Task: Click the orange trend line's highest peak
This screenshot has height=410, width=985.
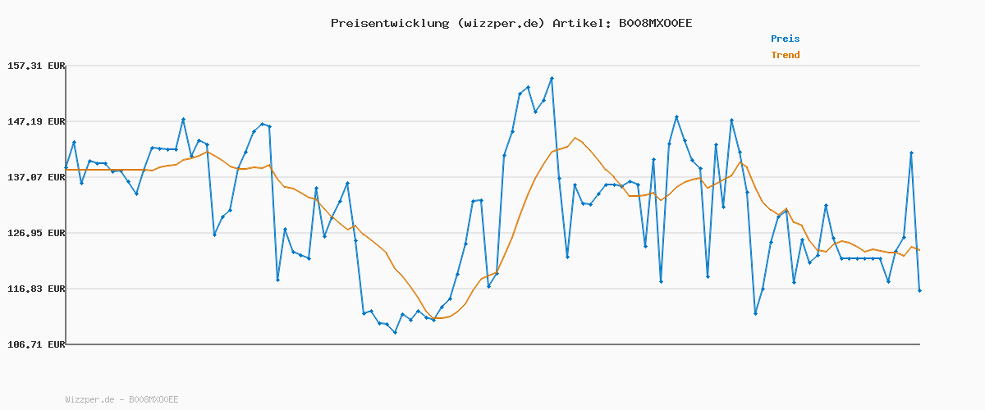Action: pos(575,138)
